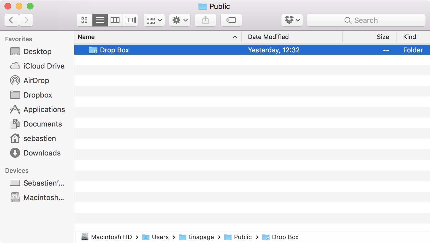Click the hard drive icon under Devices
This screenshot has width=430, height=243.
tap(15, 197)
